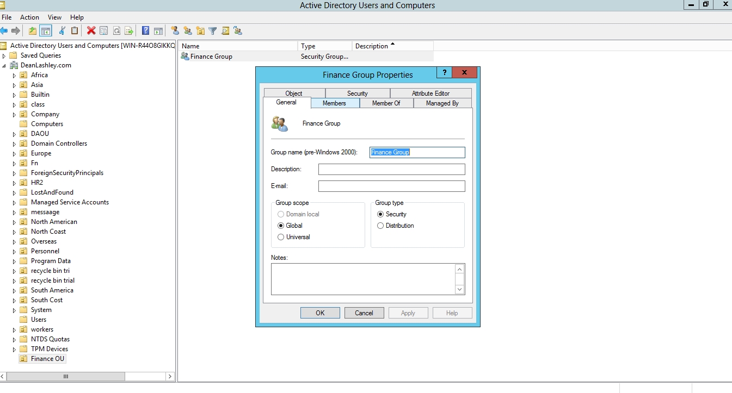Select the Universal group scope option

[281, 237]
